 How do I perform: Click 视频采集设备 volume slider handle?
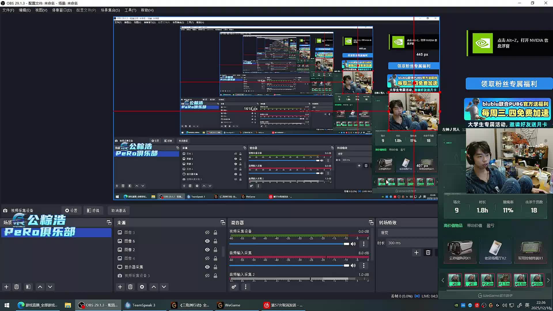click(346, 244)
